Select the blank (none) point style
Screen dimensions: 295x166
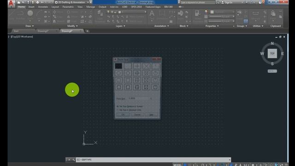point(128,66)
